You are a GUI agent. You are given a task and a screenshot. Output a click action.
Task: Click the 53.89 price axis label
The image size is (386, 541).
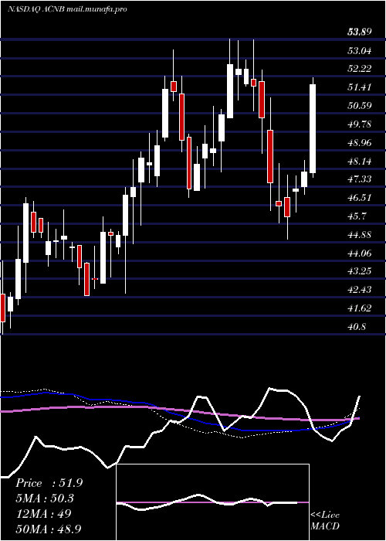(x=360, y=32)
